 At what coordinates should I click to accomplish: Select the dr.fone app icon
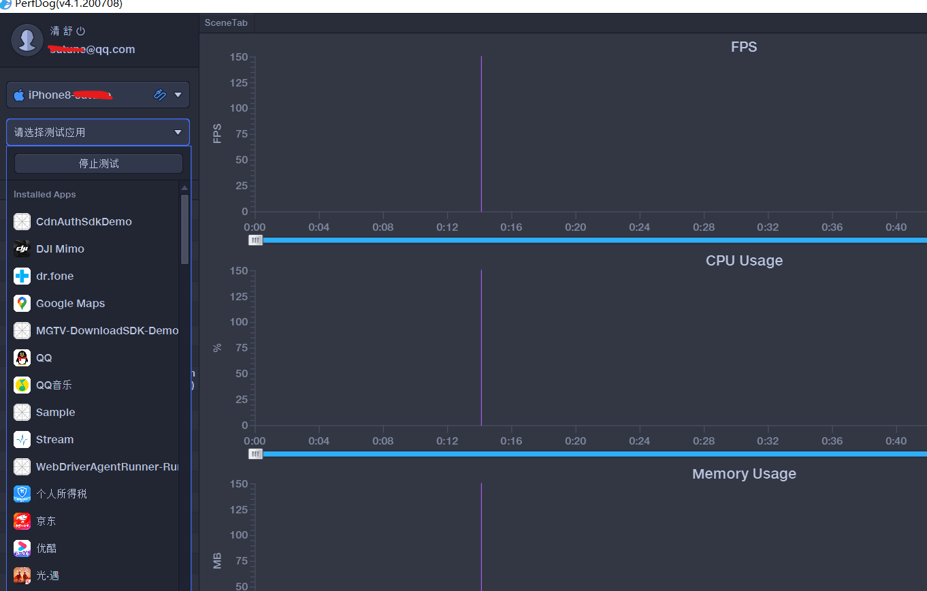(x=22, y=276)
